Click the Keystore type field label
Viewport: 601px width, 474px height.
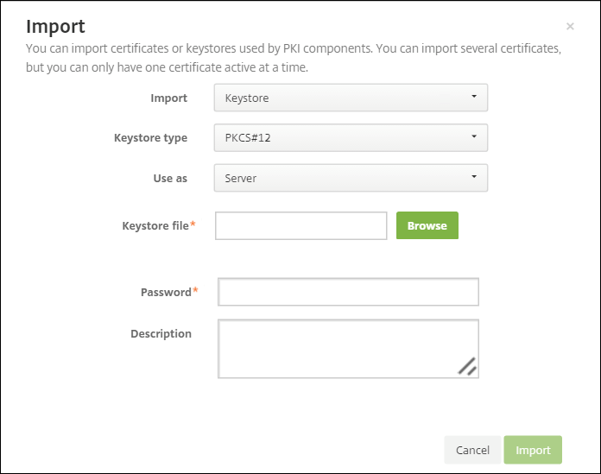pos(150,138)
